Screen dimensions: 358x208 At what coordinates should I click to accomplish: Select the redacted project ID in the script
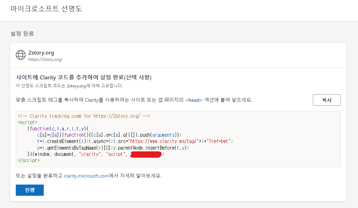[x=146, y=154]
